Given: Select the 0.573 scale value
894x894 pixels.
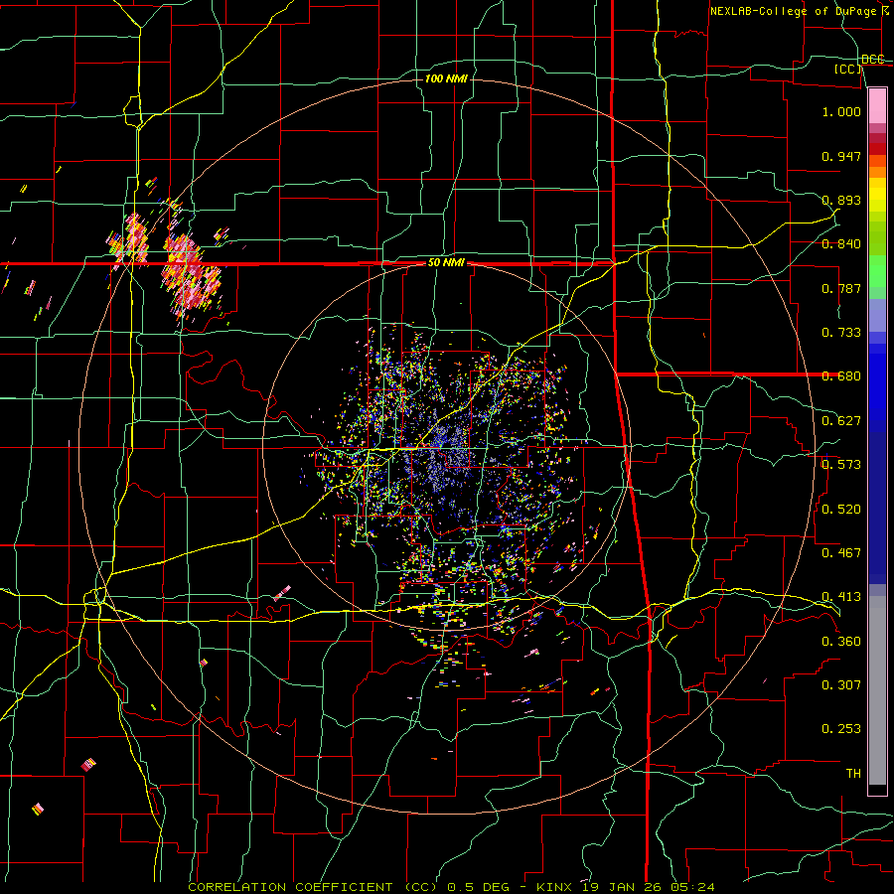Looking at the screenshot, I should tap(841, 465).
